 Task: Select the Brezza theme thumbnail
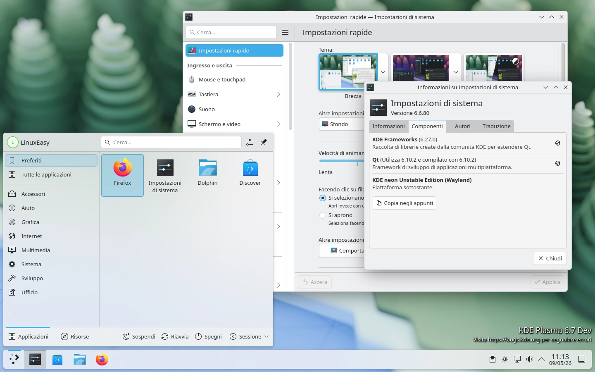(348, 72)
